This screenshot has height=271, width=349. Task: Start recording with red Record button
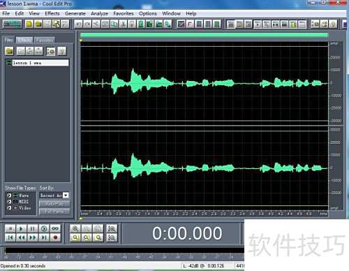point(55,237)
